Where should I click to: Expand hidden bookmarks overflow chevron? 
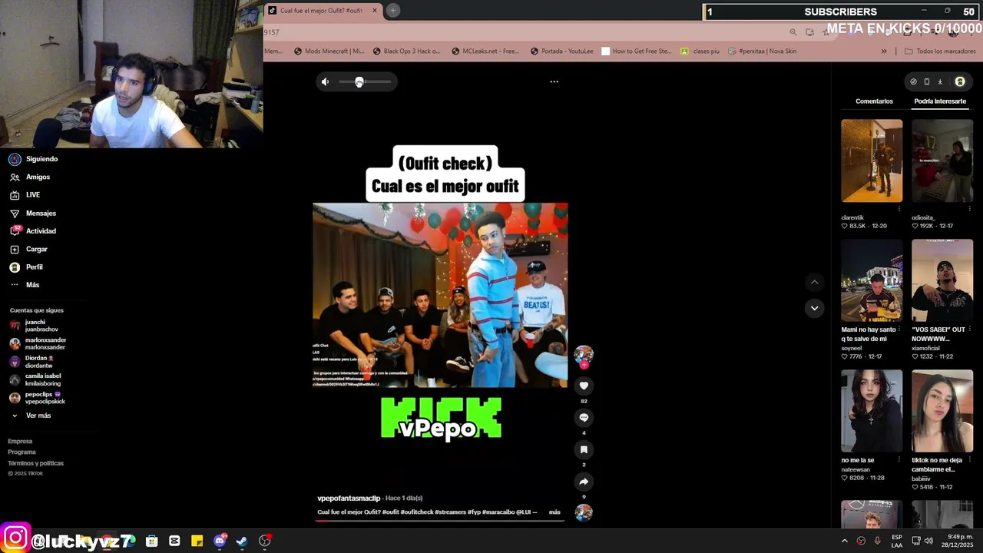click(x=884, y=51)
